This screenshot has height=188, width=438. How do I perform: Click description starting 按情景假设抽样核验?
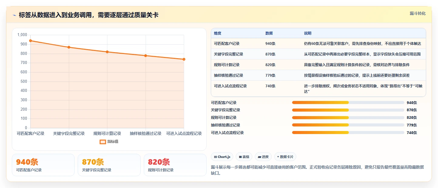point(357,76)
